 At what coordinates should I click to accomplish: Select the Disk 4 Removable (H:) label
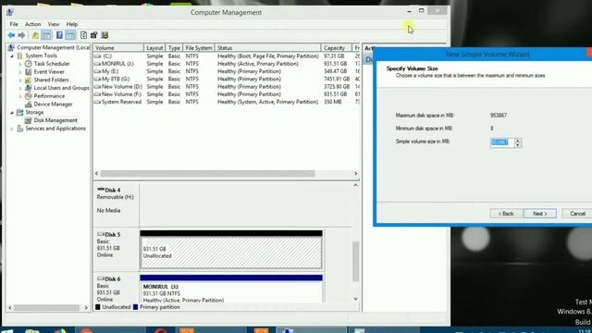click(x=115, y=197)
